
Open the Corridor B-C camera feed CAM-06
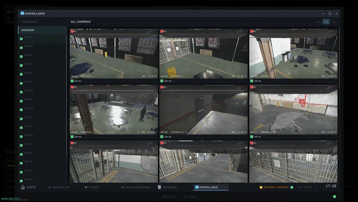[x=204, y=110]
